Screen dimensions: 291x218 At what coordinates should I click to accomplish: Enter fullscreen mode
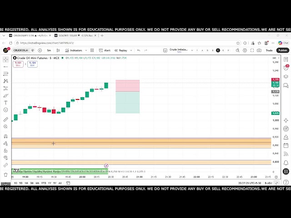pyautogui.click(x=252, y=50)
